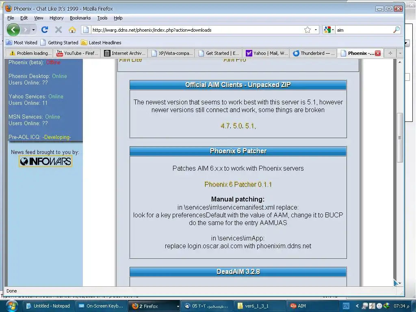Open the Bookmarks menu
Image resolution: width=416 pixels, height=312 pixels.
click(x=80, y=18)
